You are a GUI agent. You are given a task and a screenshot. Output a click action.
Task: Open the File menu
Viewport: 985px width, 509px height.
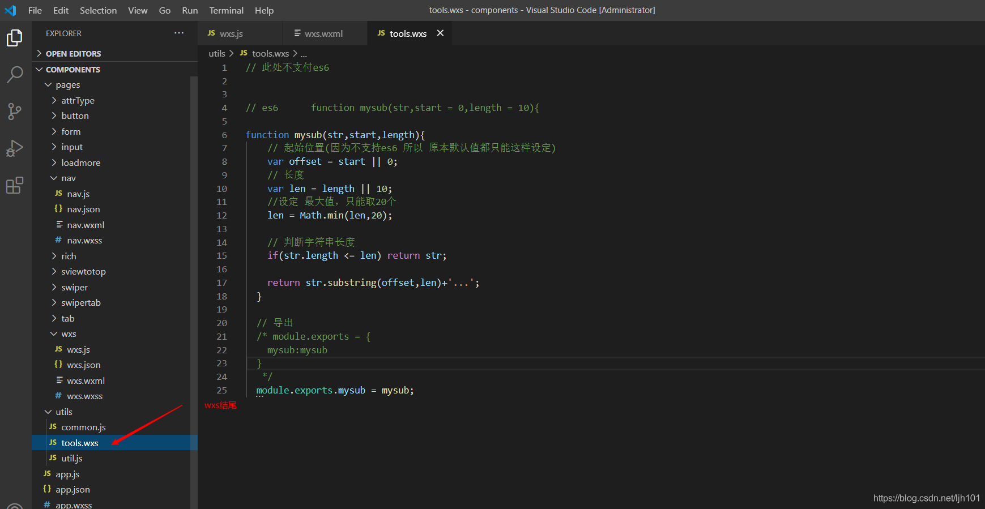tap(35, 10)
